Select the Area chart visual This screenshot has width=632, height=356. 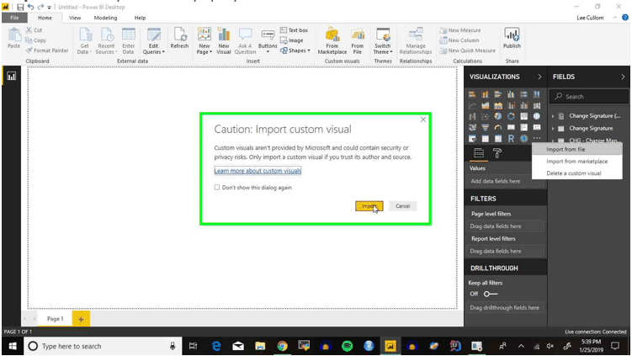click(485, 106)
